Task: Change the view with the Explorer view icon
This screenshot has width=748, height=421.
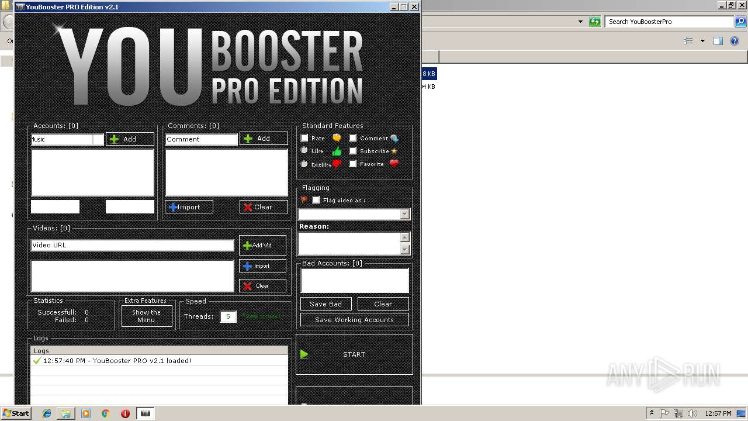Action: pos(688,41)
